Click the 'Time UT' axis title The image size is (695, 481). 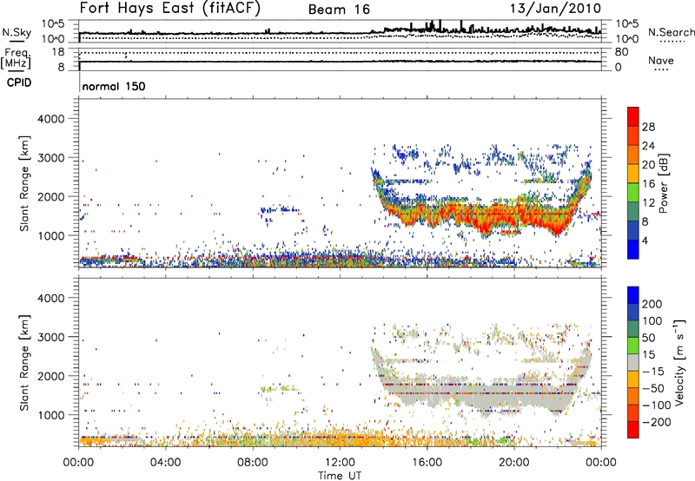pyautogui.click(x=340, y=476)
